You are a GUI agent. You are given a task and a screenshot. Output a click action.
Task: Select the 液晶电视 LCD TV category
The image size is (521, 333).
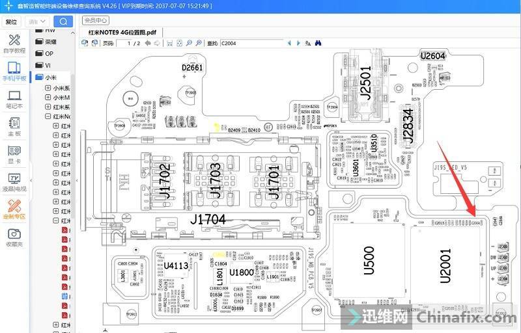(14, 181)
